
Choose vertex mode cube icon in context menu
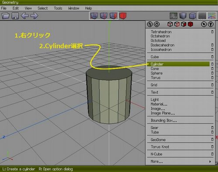(170, 24)
